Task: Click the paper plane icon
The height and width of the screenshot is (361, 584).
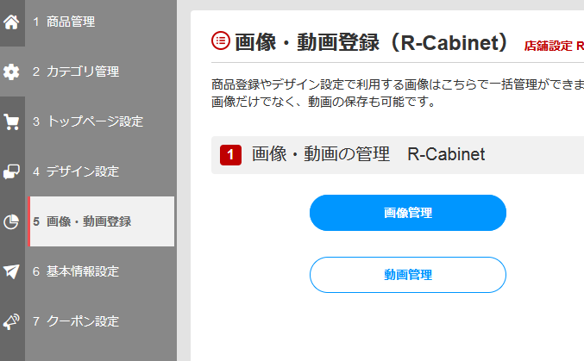Action: pos(11,271)
